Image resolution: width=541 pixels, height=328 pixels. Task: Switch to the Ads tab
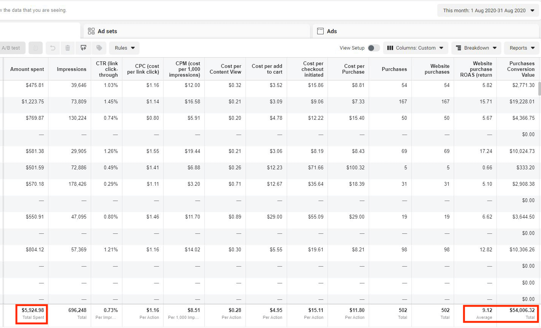(332, 31)
